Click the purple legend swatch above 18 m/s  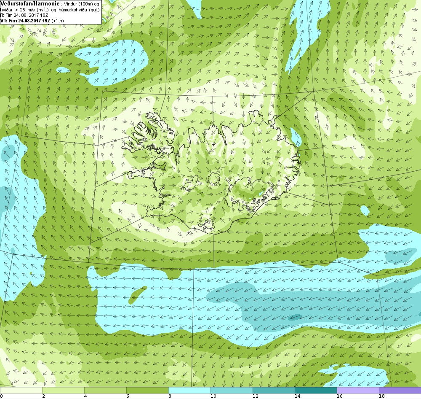pyautogui.click(x=400, y=391)
